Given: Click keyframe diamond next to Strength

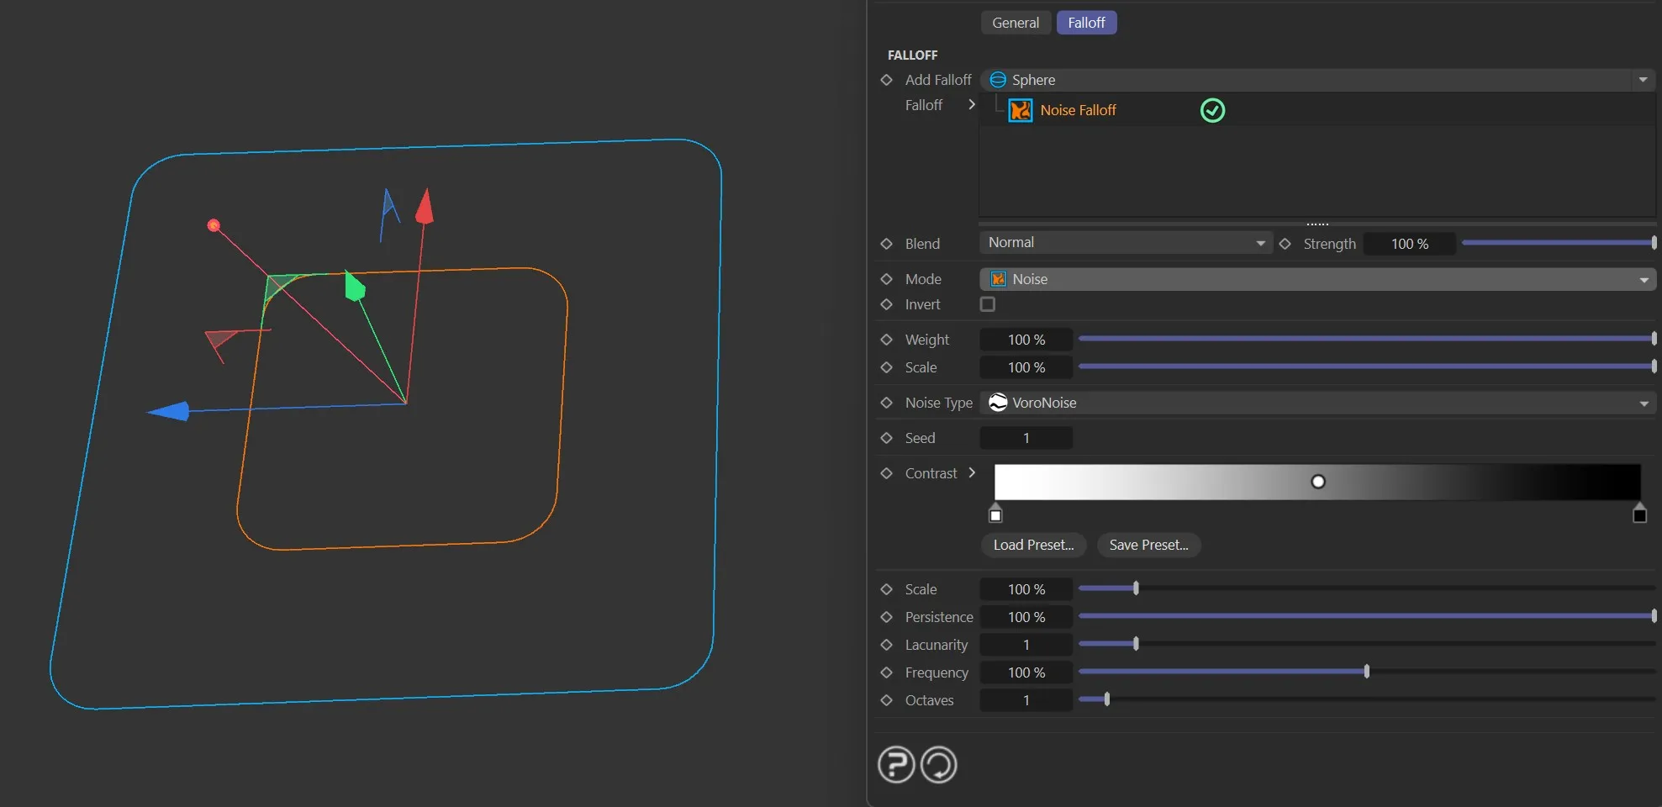Looking at the screenshot, I should 1285,244.
